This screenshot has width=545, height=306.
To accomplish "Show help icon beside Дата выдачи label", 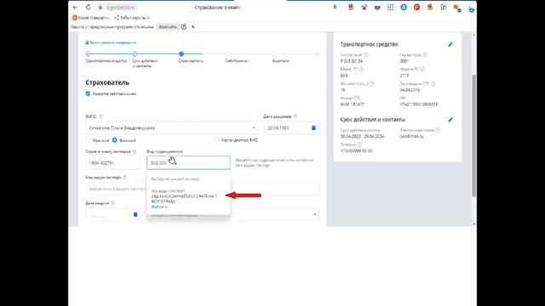I will click(x=112, y=203).
